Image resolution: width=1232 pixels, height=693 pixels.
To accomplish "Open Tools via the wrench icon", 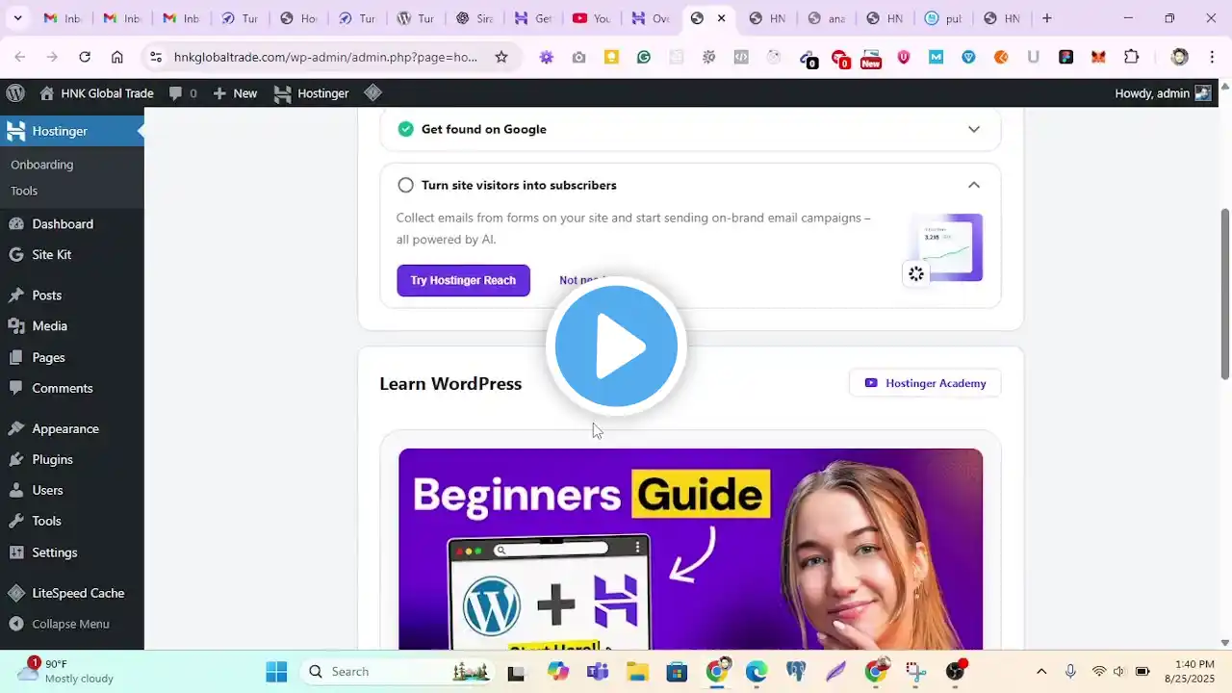I will [15, 521].
